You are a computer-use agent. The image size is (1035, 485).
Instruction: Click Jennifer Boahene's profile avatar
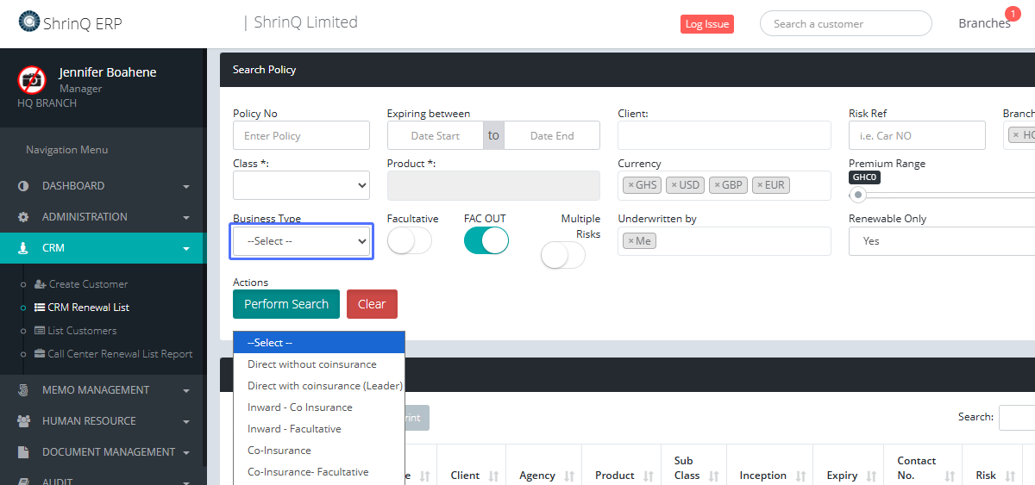[32, 80]
